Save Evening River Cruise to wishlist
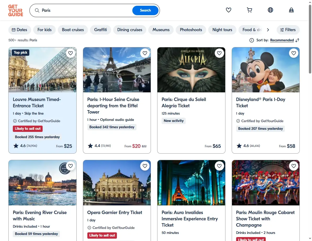This screenshot has width=312, height=241. pyautogui.click(x=70, y=166)
